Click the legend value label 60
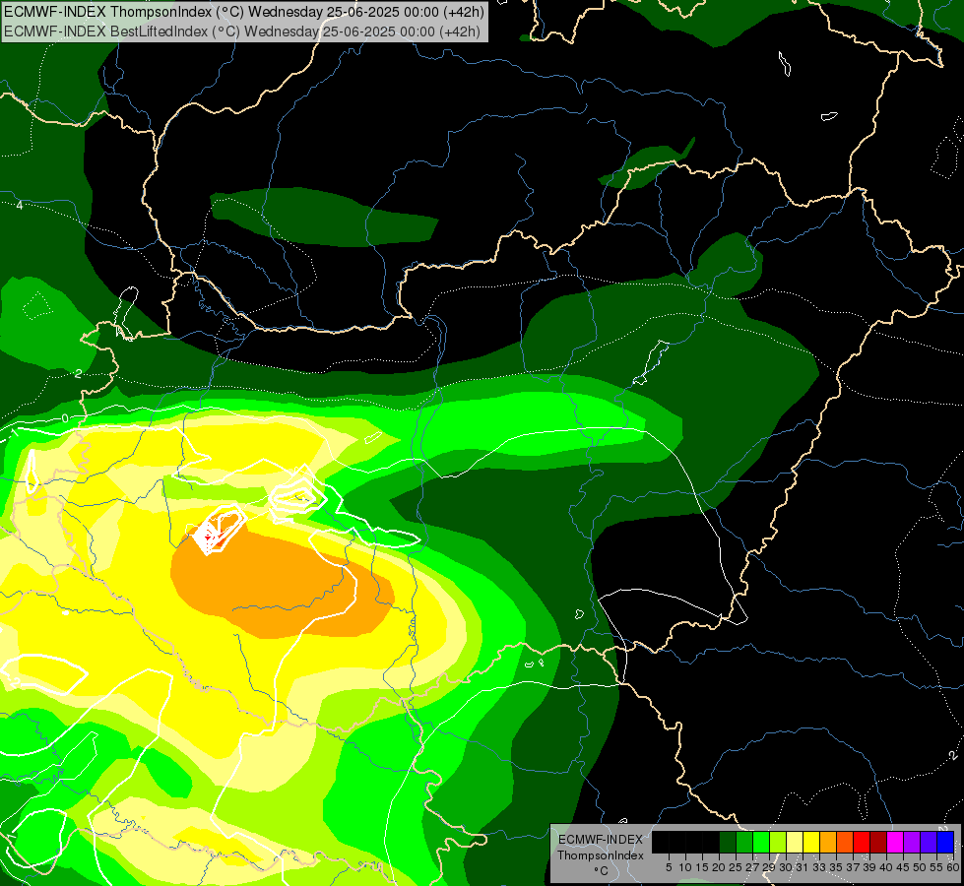964x886 pixels. click(953, 867)
